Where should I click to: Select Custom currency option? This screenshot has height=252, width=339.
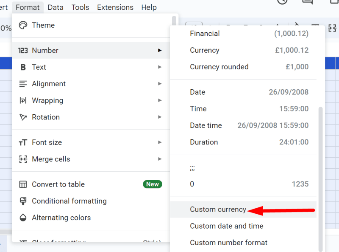point(218,209)
